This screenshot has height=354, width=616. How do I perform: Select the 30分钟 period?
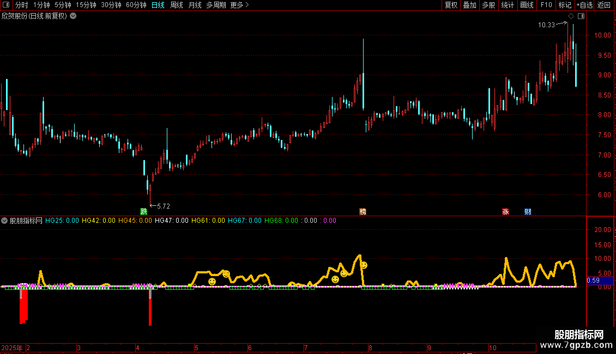111,5
